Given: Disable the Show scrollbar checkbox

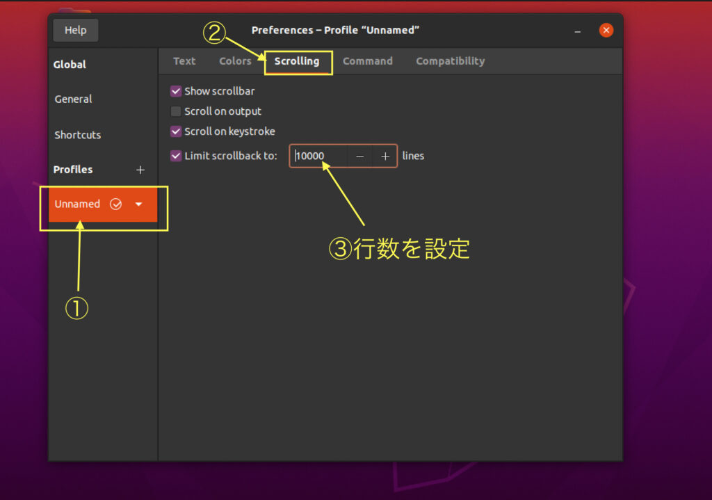Looking at the screenshot, I should coord(176,91).
